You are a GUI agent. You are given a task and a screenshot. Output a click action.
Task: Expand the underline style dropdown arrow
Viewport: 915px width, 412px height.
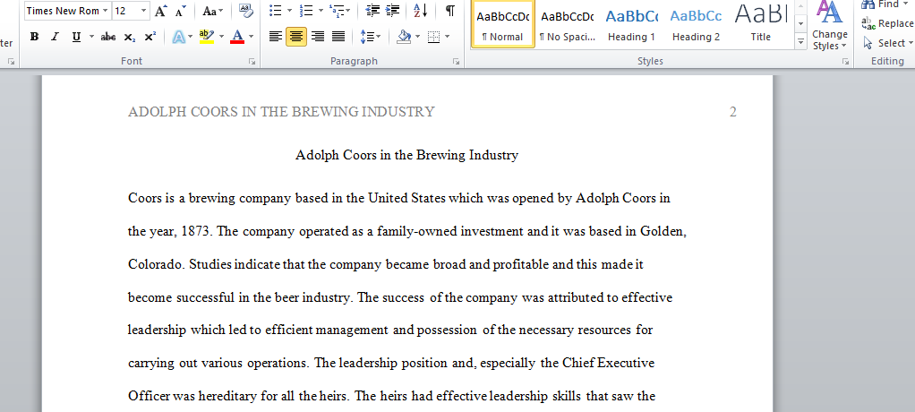(91, 37)
